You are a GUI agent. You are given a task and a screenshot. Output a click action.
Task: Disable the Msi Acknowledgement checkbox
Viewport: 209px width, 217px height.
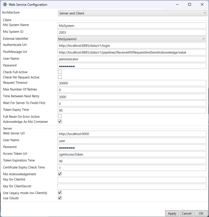[60, 174]
